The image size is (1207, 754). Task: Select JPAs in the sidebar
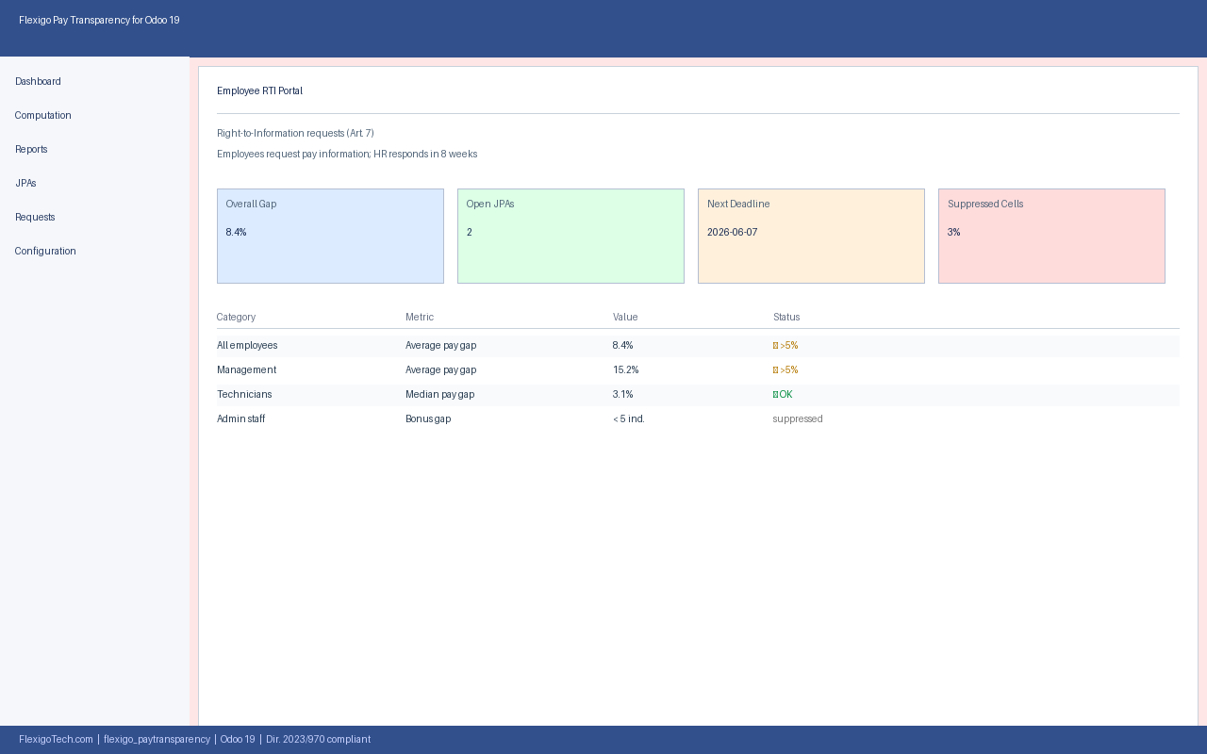[x=25, y=184]
